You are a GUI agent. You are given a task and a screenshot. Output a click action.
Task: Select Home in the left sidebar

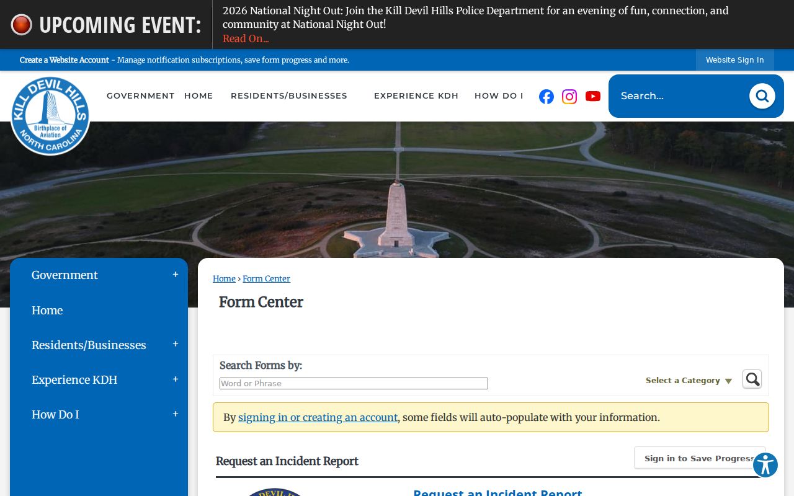tap(47, 310)
